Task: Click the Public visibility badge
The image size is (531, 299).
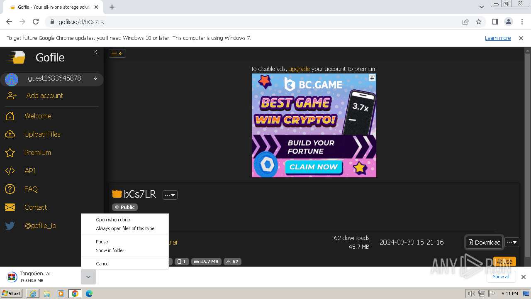Action: 125,207
